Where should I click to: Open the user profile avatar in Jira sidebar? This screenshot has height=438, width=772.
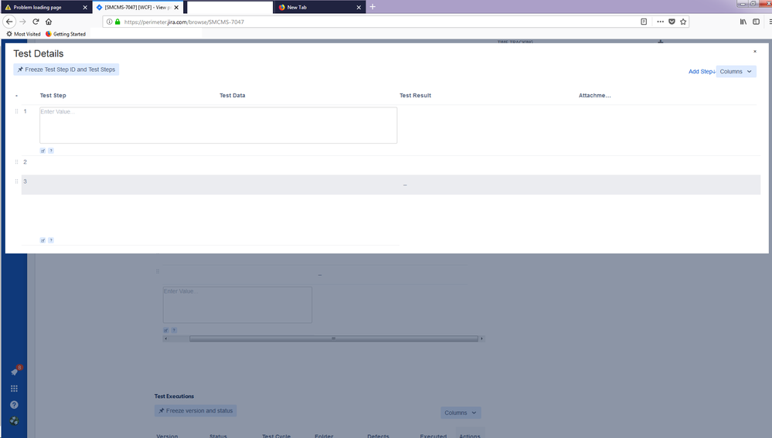[x=14, y=421]
